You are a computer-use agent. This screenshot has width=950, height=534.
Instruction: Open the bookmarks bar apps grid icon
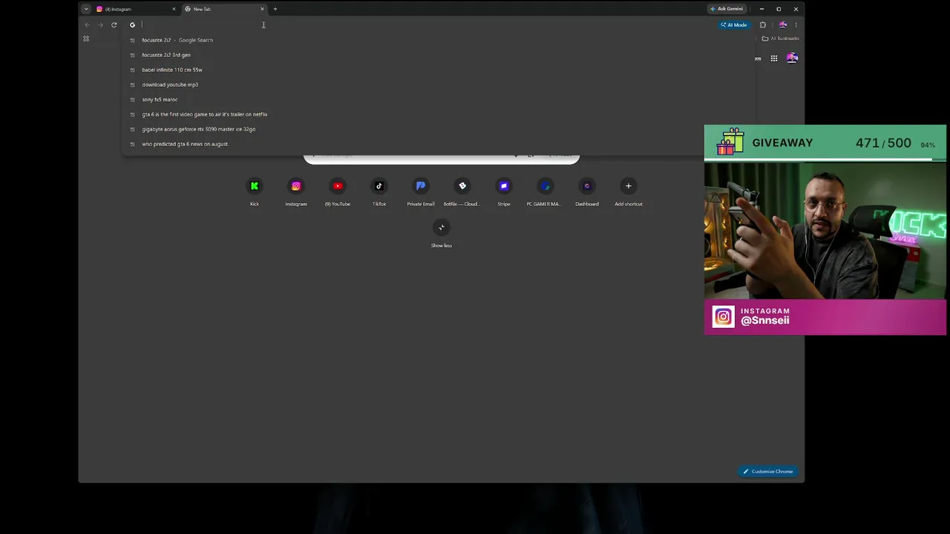coord(86,39)
